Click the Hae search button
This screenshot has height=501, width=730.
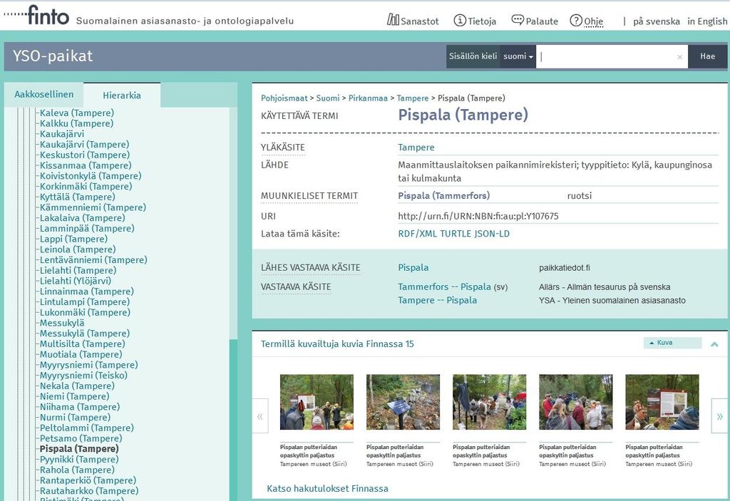(x=707, y=56)
